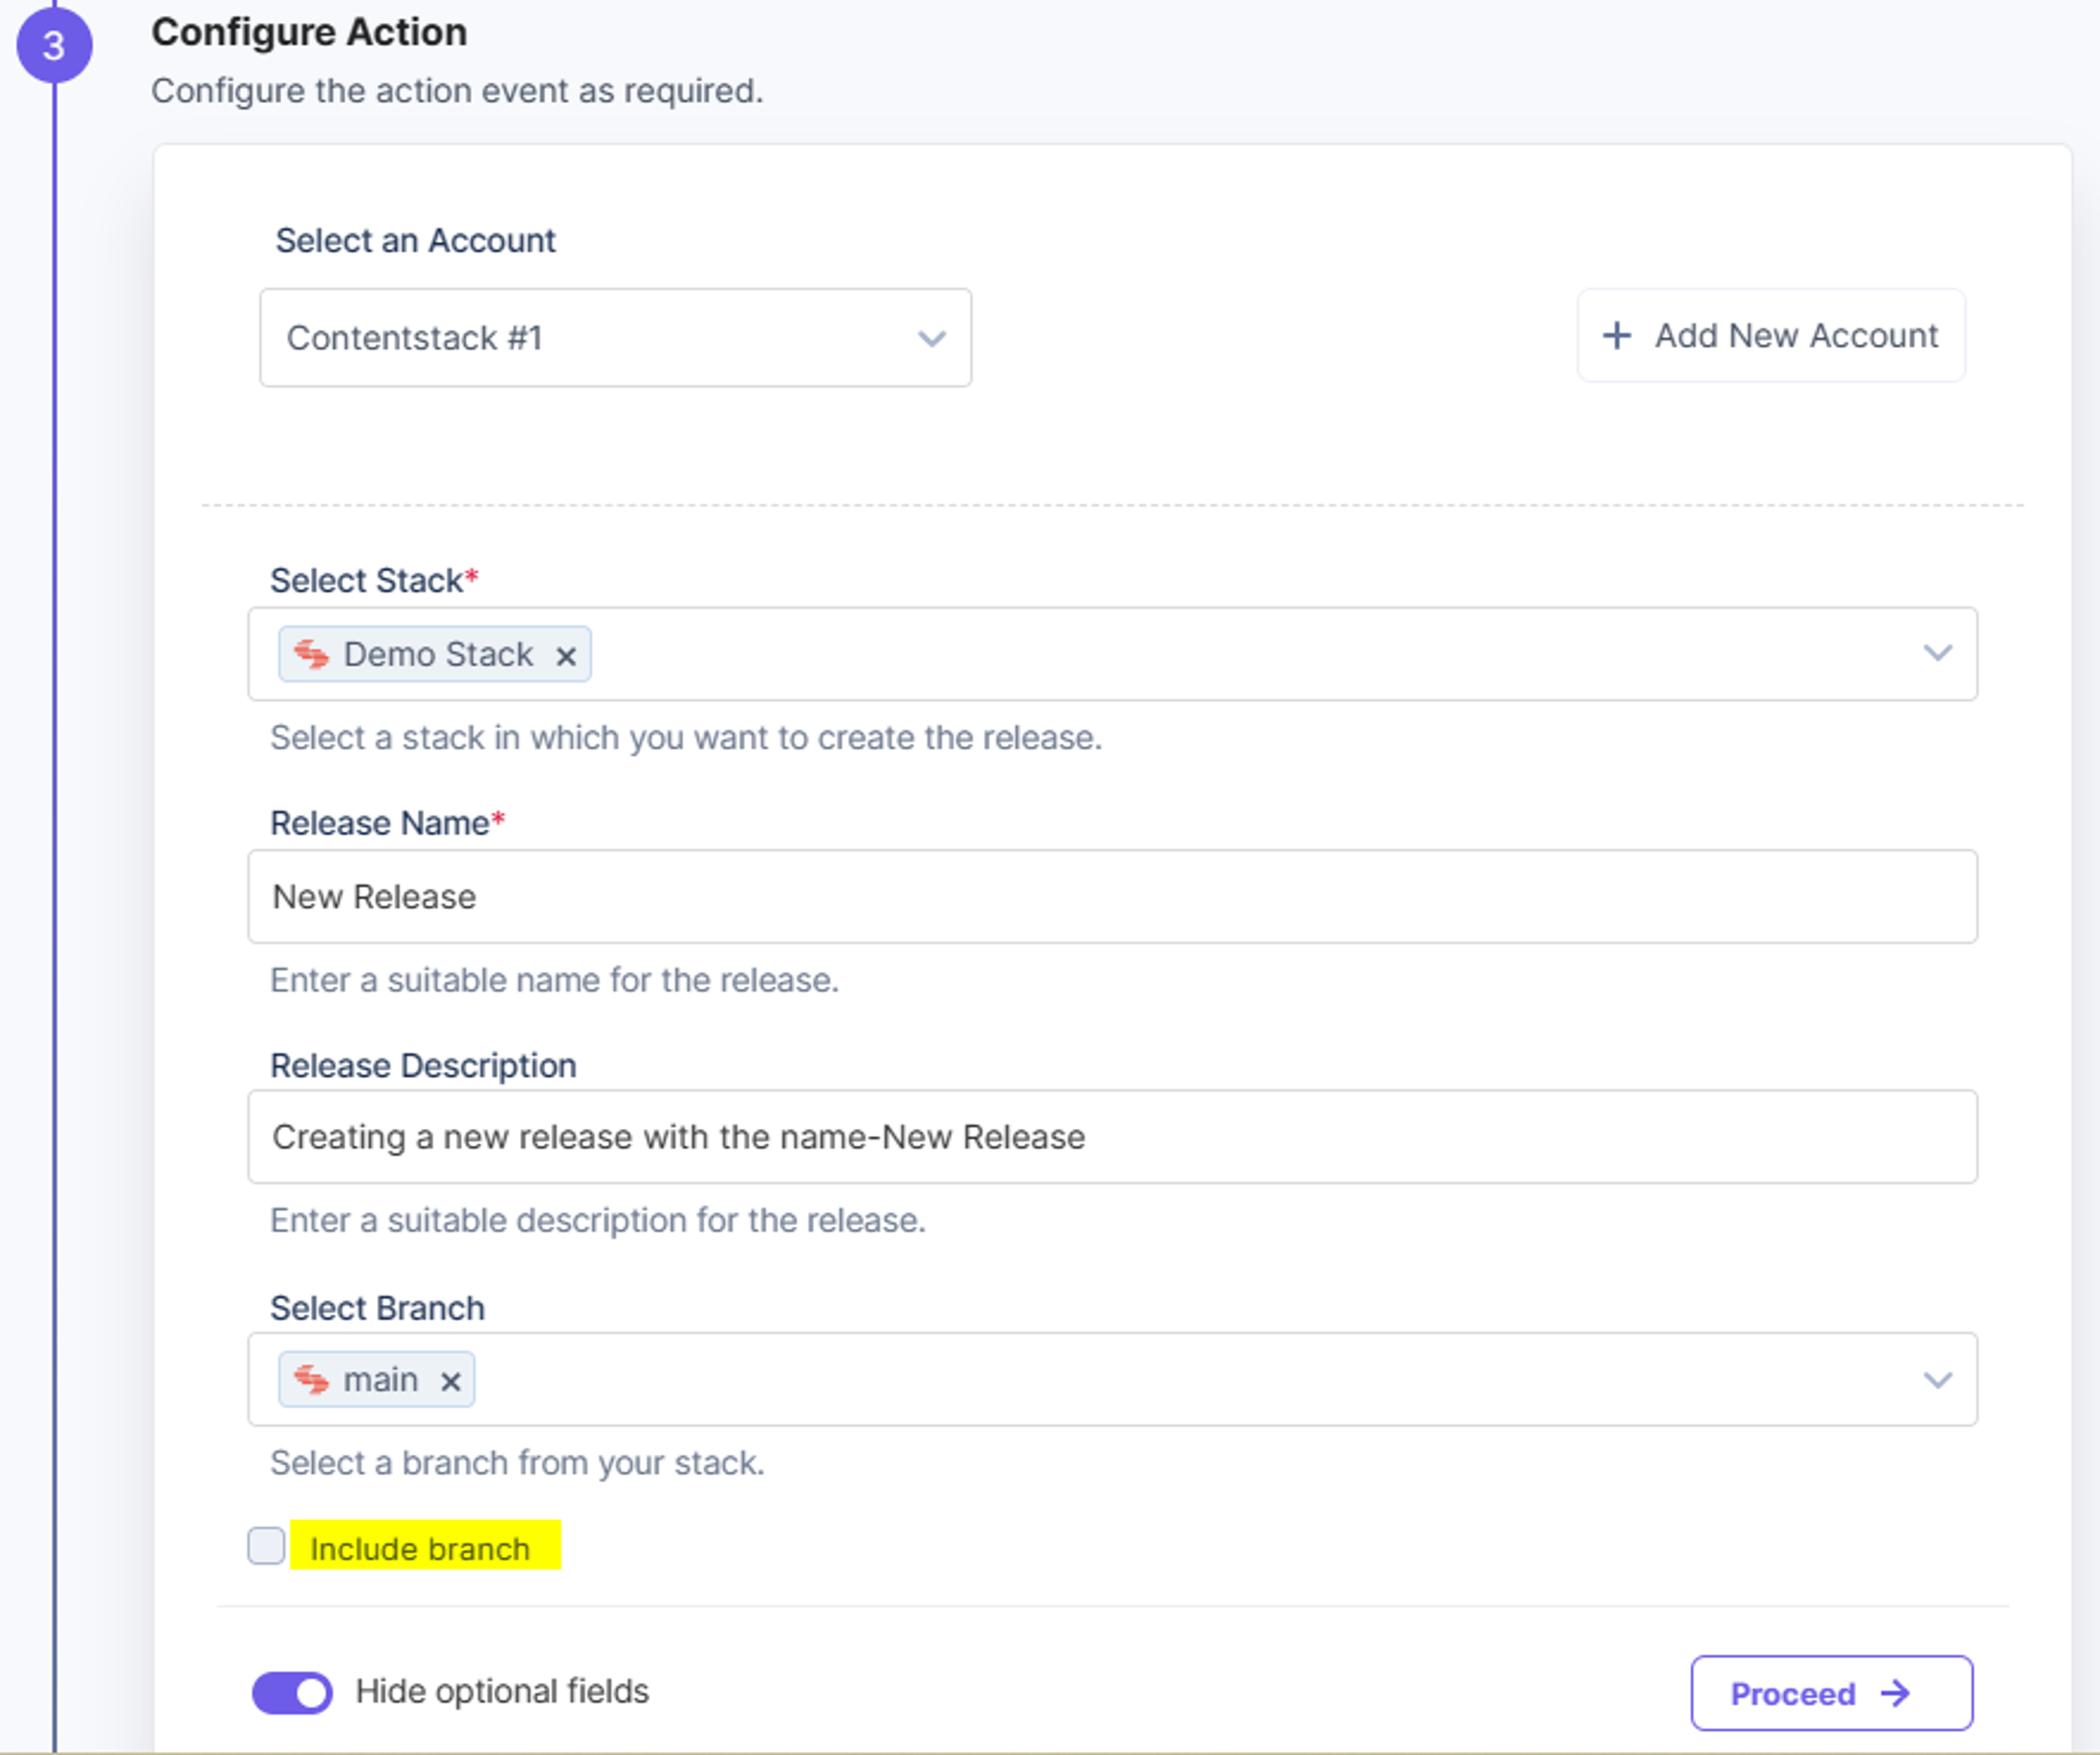Open the Contentstack #1 account dropdown
2100x1755 pixels.
coord(615,338)
